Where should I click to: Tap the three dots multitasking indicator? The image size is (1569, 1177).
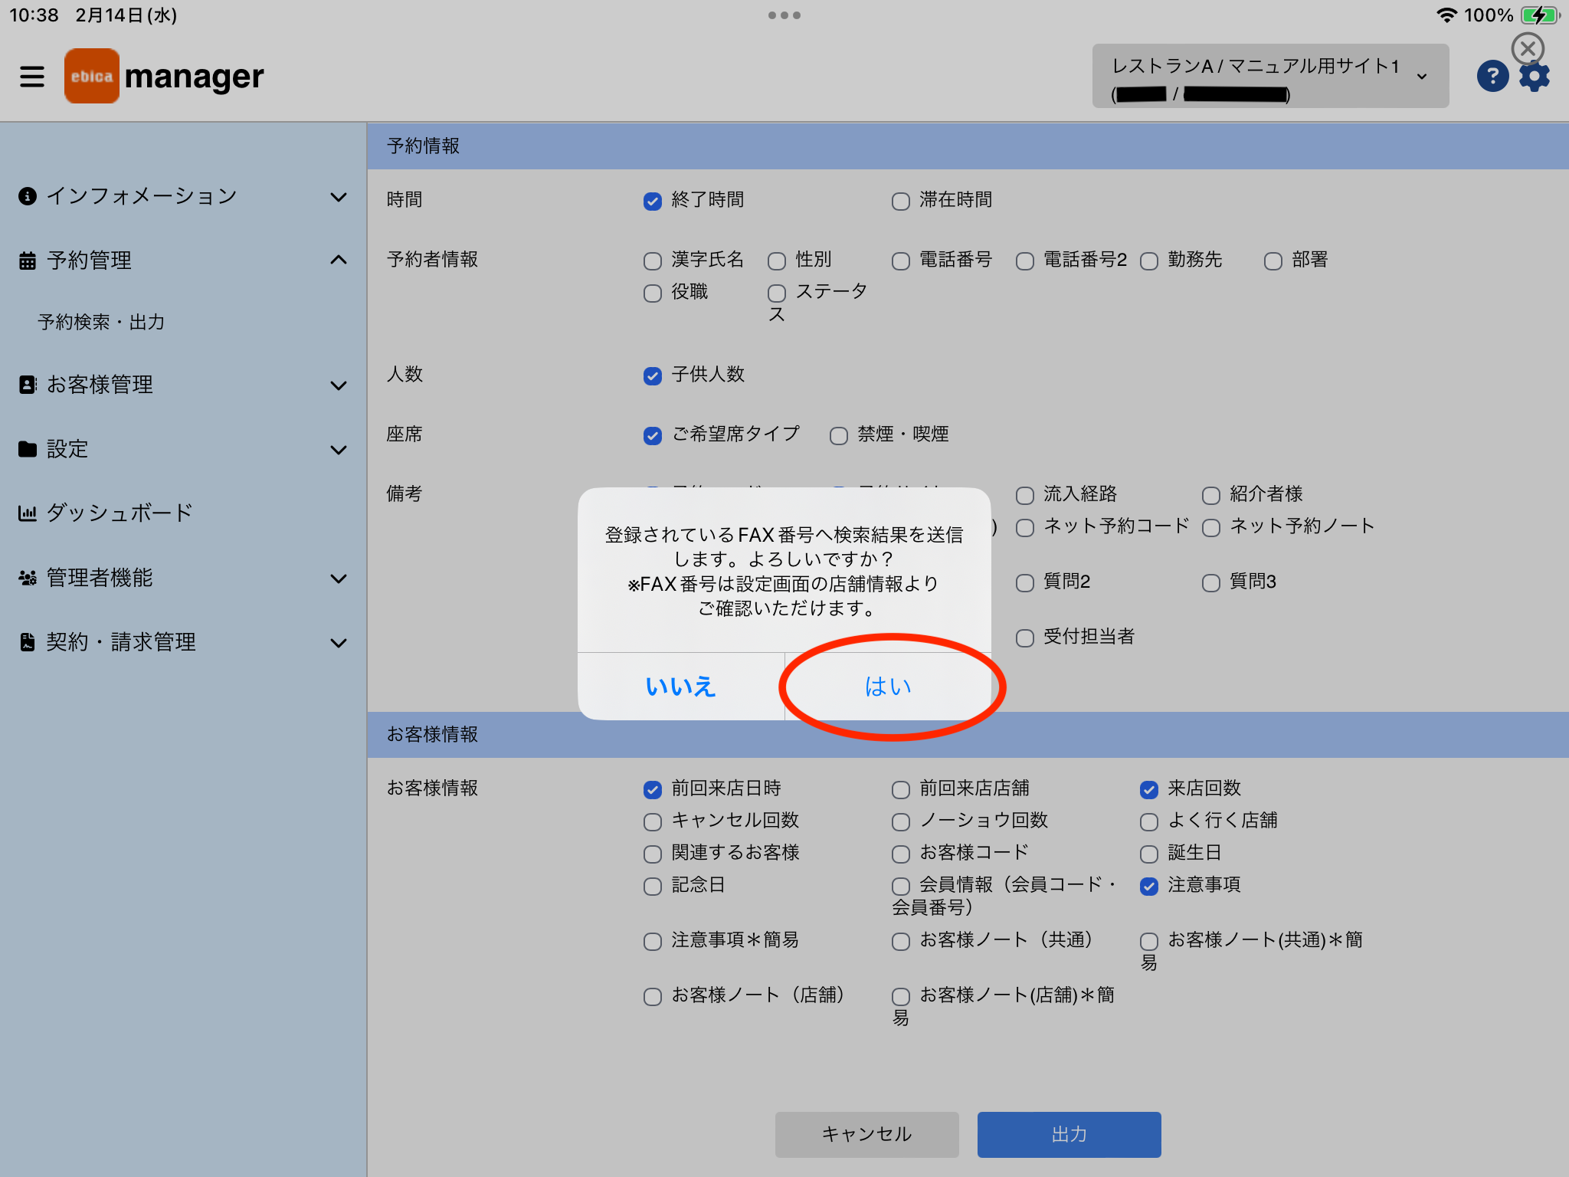(784, 15)
